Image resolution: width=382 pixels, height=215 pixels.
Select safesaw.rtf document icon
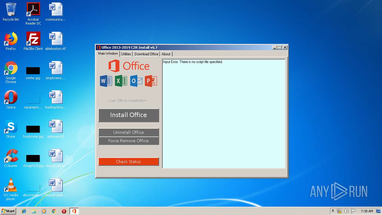point(56,129)
